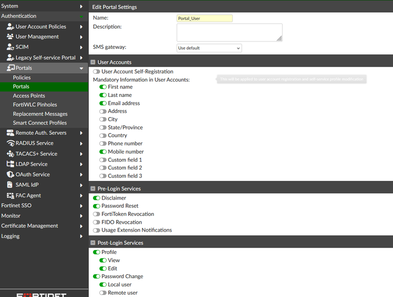Enable Custom field 2 toggle

pyautogui.click(x=103, y=168)
